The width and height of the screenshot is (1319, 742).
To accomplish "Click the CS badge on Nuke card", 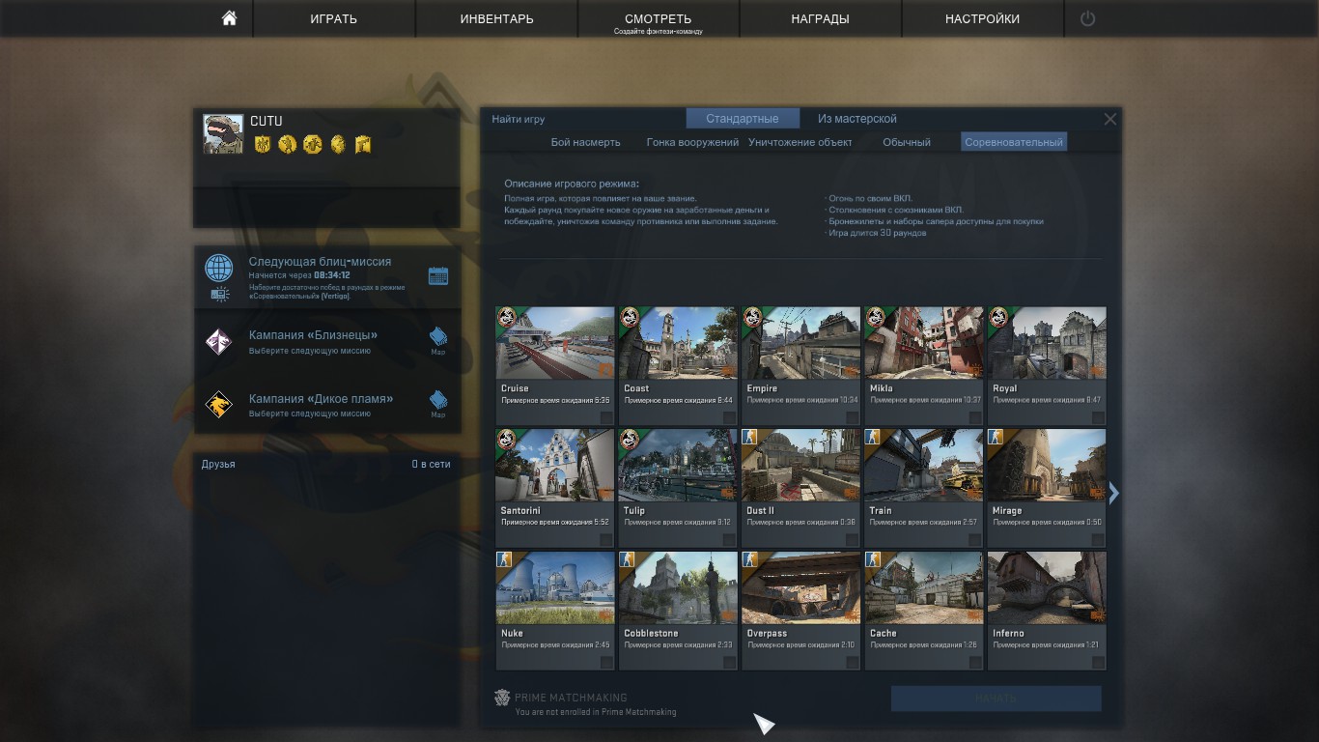I will tap(504, 559).
